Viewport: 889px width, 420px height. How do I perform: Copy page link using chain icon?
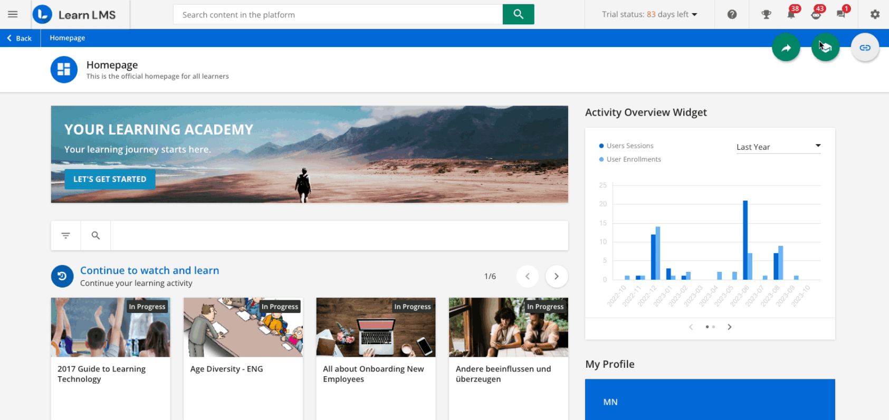(x=865, y=48)
